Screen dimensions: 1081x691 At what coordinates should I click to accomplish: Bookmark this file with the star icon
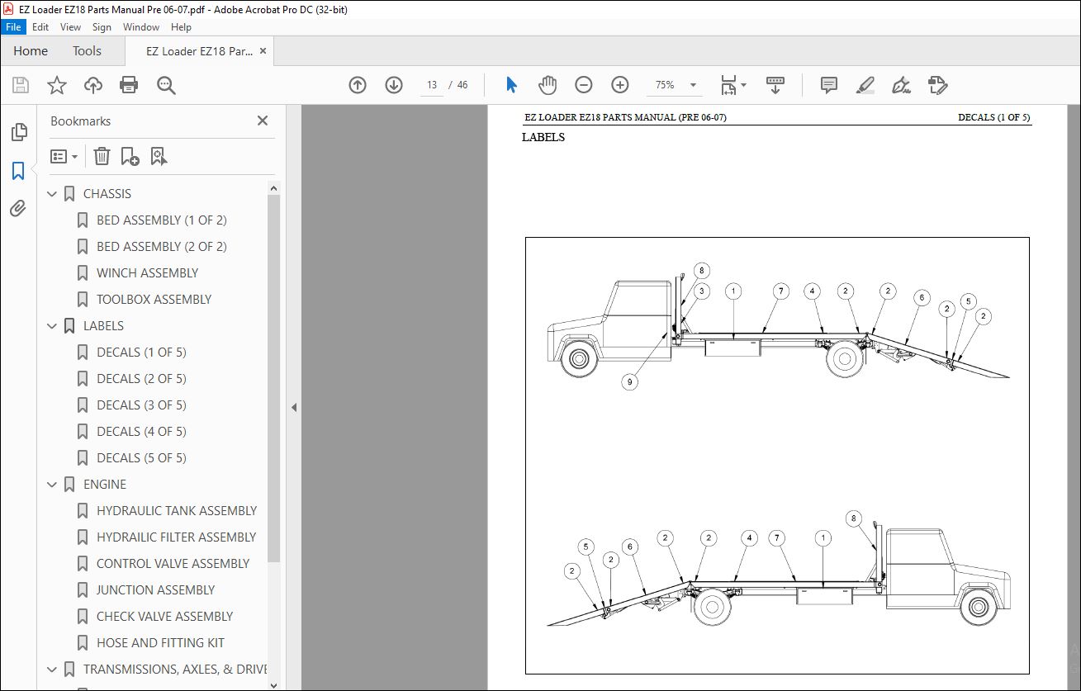click(x=57, y=85)
